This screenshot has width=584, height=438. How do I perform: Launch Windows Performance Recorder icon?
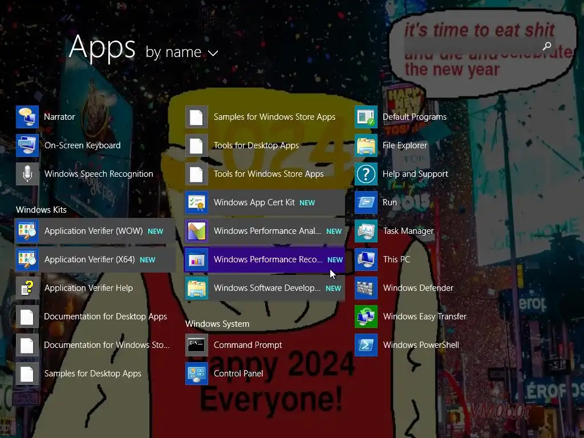[x=197, y=259]
